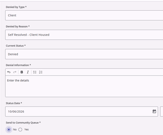Click the Denial Information label
The height and width of the screenshot is (135, 163).
18,65
